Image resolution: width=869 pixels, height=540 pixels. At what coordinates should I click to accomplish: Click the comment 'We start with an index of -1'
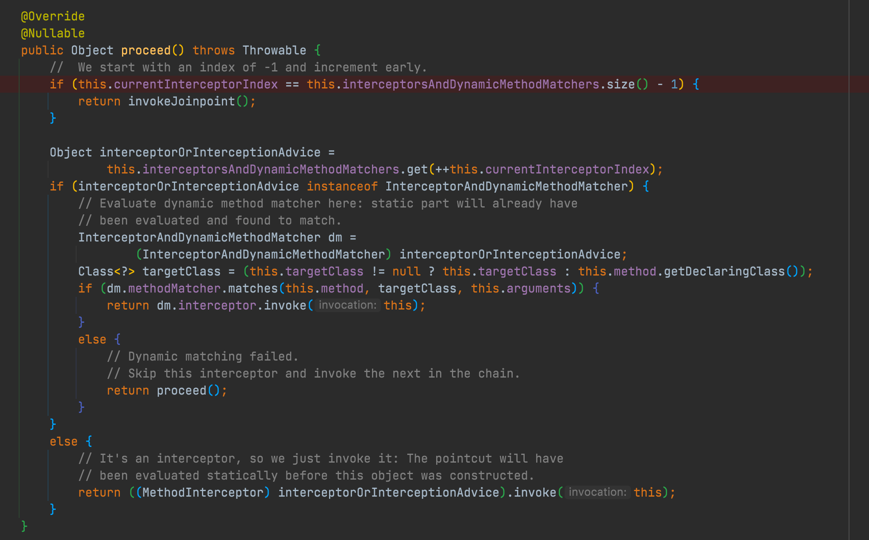238,68
